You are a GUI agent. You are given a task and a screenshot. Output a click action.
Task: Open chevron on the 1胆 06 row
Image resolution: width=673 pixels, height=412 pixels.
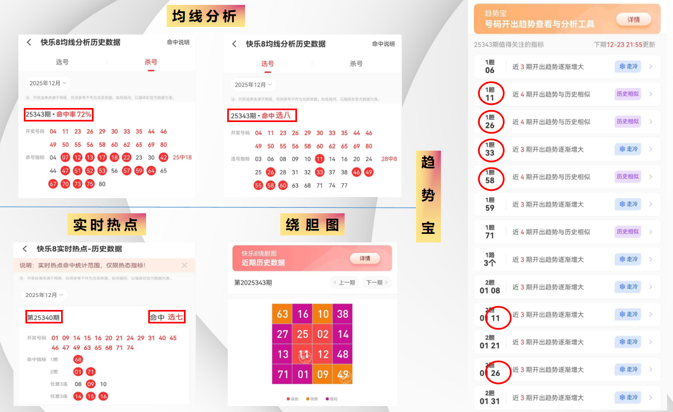point(650,67)
